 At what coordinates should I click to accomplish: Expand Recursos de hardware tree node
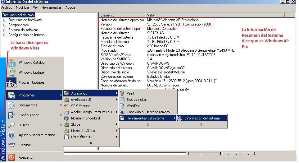click(x=5, y=20)
